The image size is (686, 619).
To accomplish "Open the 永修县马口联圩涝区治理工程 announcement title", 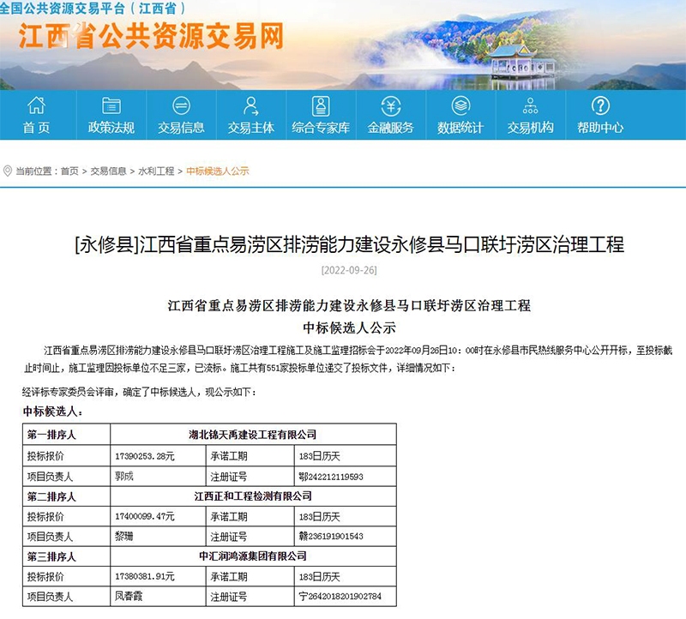I will click(342, 247).
